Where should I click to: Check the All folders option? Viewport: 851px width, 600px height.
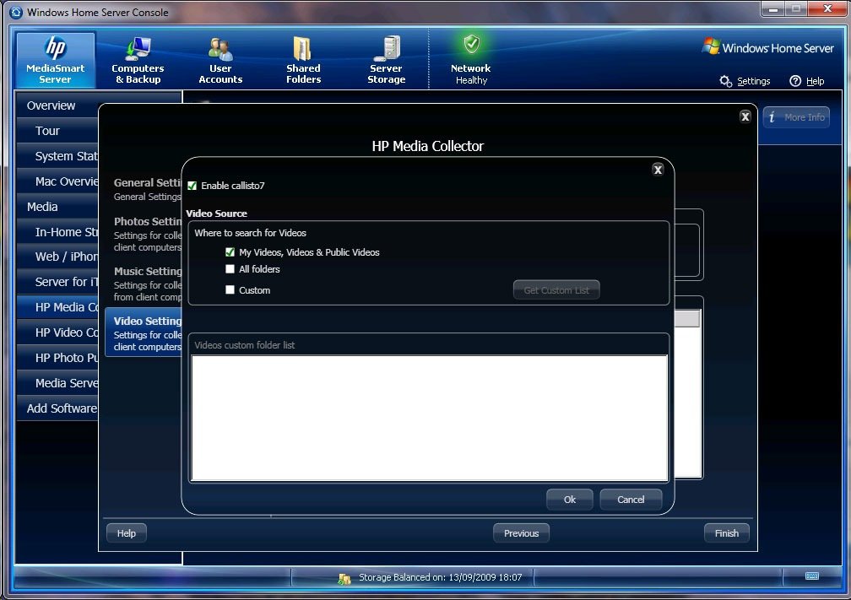230,269
